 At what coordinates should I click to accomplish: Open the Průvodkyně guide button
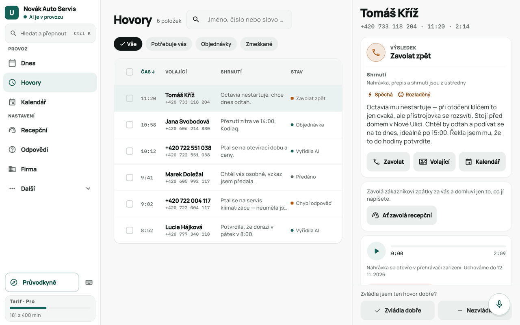(42, 282)
